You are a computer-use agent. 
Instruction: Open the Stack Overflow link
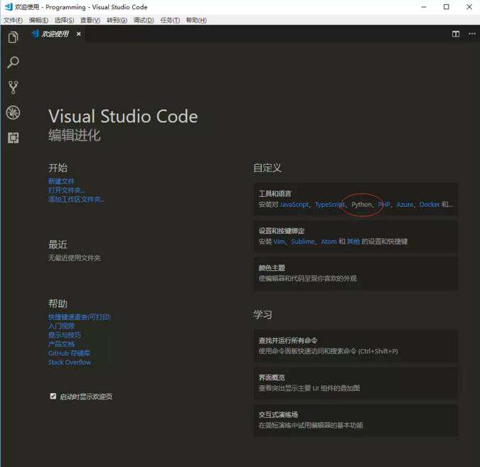70,363
